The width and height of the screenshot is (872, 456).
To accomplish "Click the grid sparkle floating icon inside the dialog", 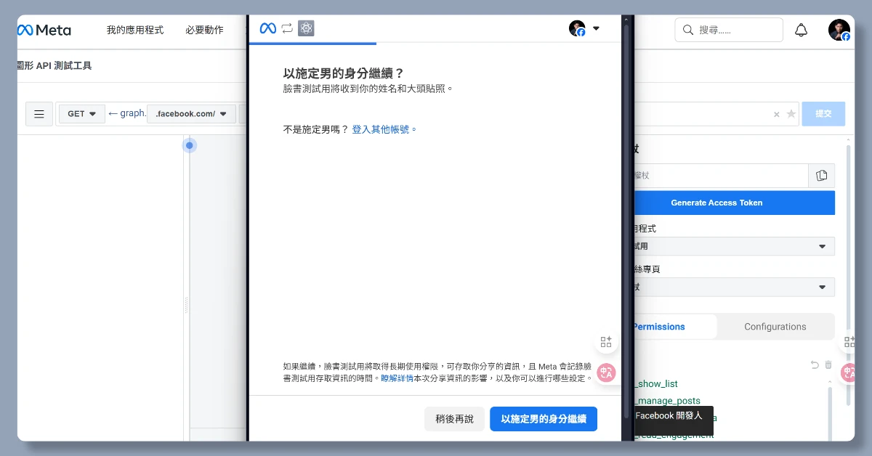I will (606, 341).
